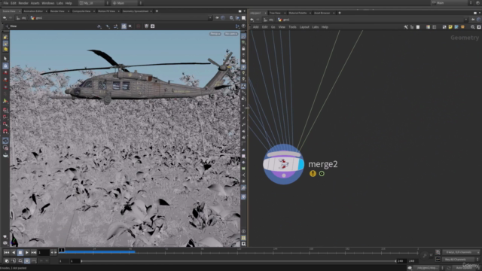The height and width of the screenshot is (271, 482).
Task: Click the merge2 green time-dependent badge
Action: tap(322, 174)
